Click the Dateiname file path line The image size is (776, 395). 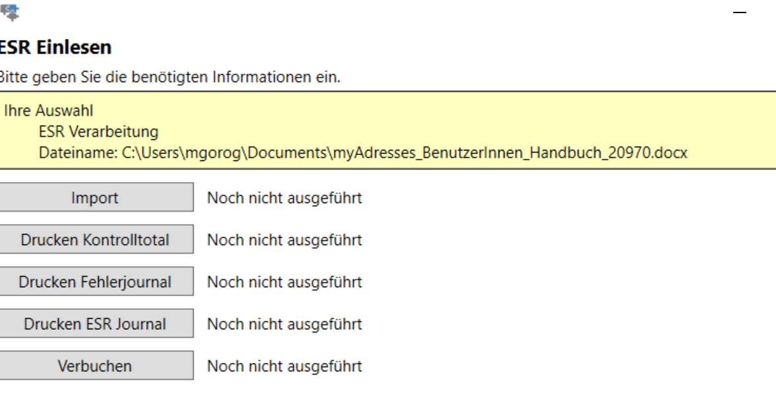[363, 152]
